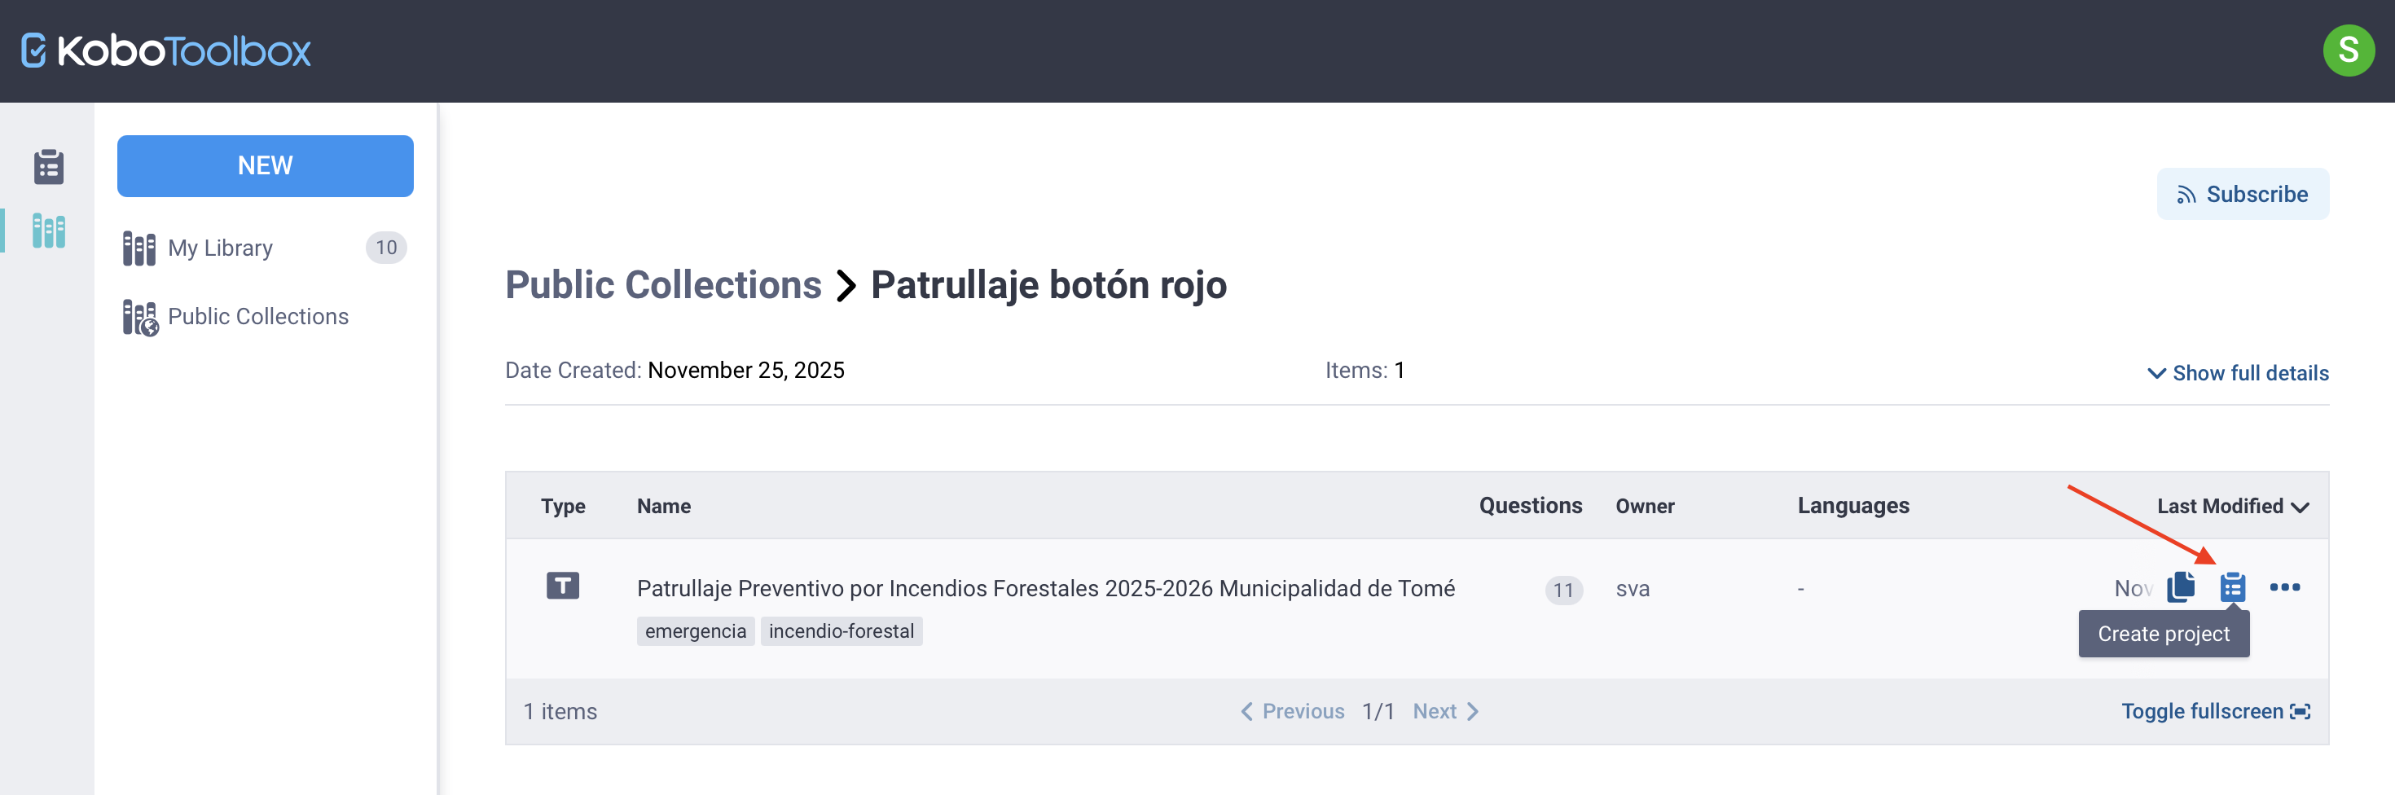Expand Show full details
The width and height of the screenshot is (2395, 795).
pyautogui.click(x=2238, y=373)
